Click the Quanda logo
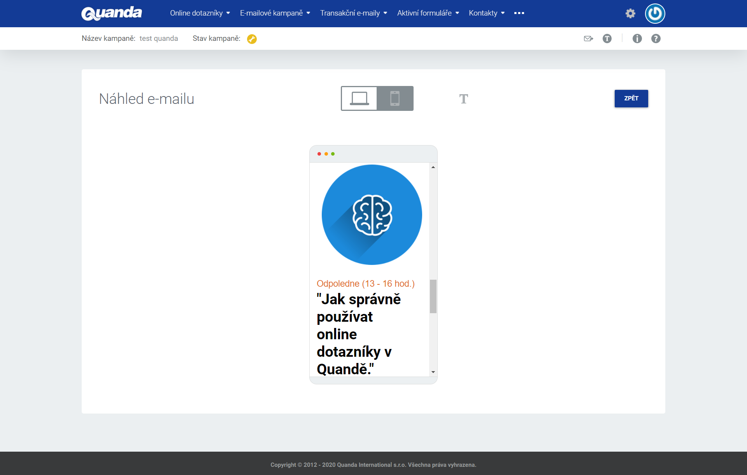This screenshot has height=475, width=747. 112,13
